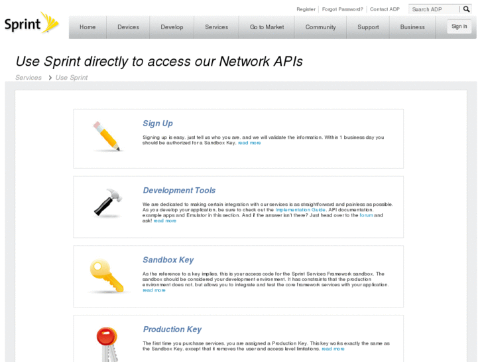
Task: Click the Forgot Password? link
Action: coord(343,9)
